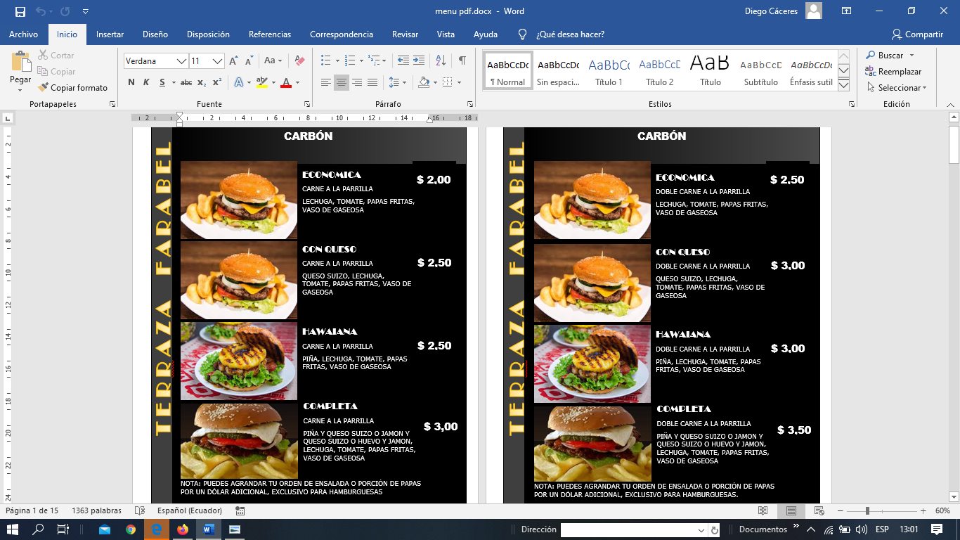Toggle strikethrough abc formatting

186,82
